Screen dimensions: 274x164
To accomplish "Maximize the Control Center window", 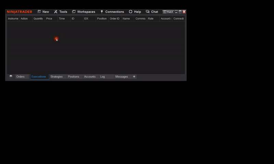I will [180, 12].
